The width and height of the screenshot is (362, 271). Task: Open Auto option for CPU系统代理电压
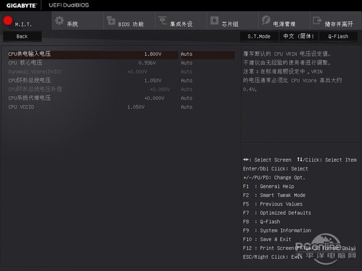coord(186,98)
